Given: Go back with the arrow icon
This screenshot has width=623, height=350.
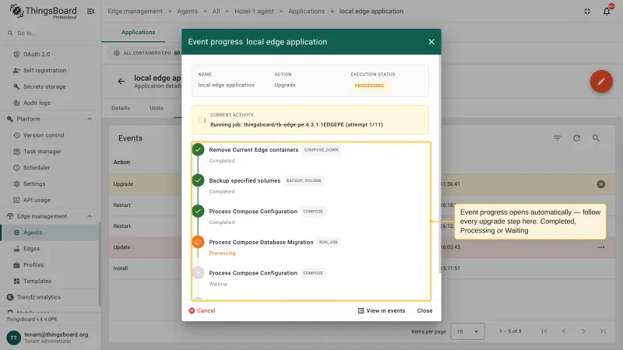Looking at the screenshot, I should coord(121,82).
